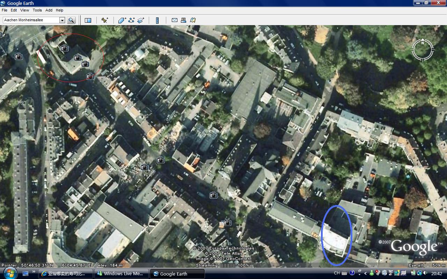Click the elev 184 m readout
Viewport: 447px width, 279px height.
coord(110,265)
